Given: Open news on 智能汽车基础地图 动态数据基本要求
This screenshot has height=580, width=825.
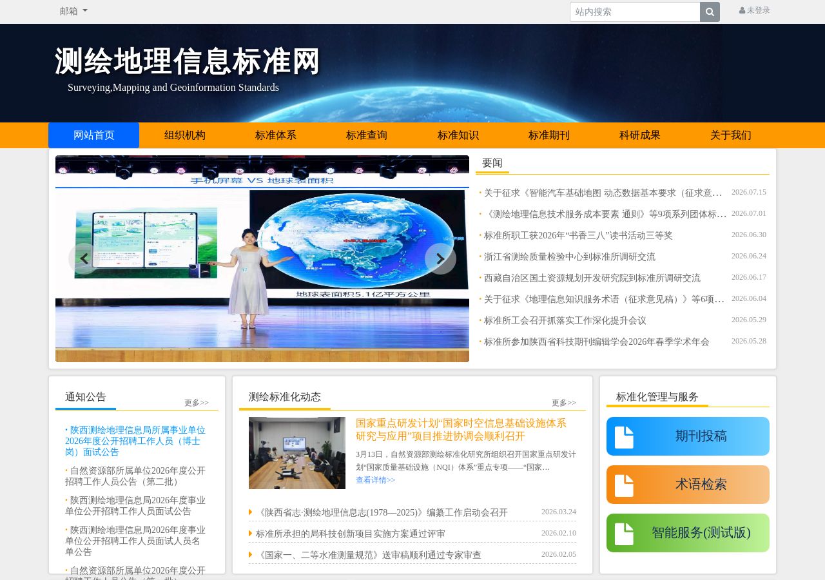Looking at the screenshot, I should (603, 193).
